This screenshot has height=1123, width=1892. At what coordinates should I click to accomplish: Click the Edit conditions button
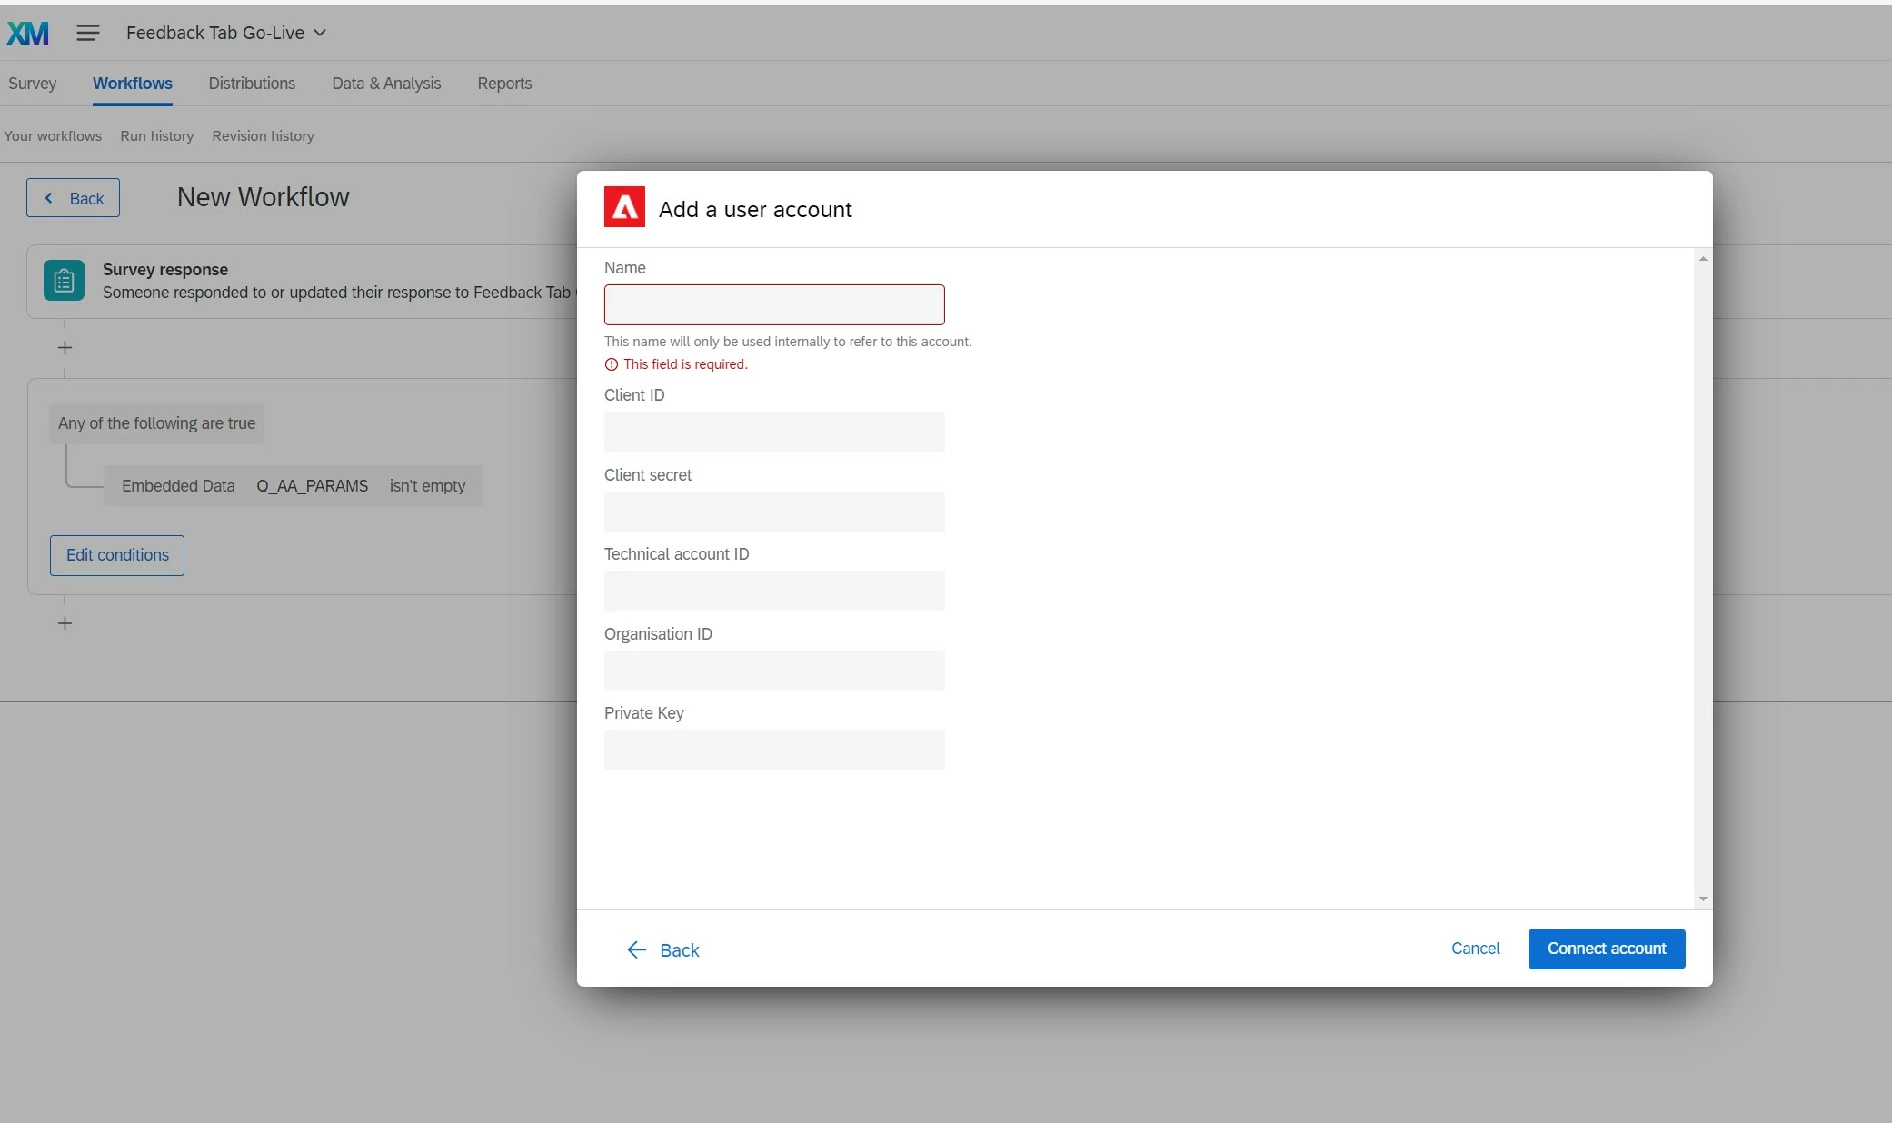(x=117, y=555)
